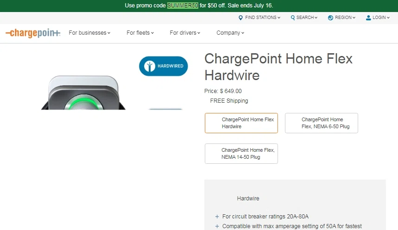This screenshot has width=398, height=230.
Task: Expand the For fleets menu
Action: tap(140, 33)
